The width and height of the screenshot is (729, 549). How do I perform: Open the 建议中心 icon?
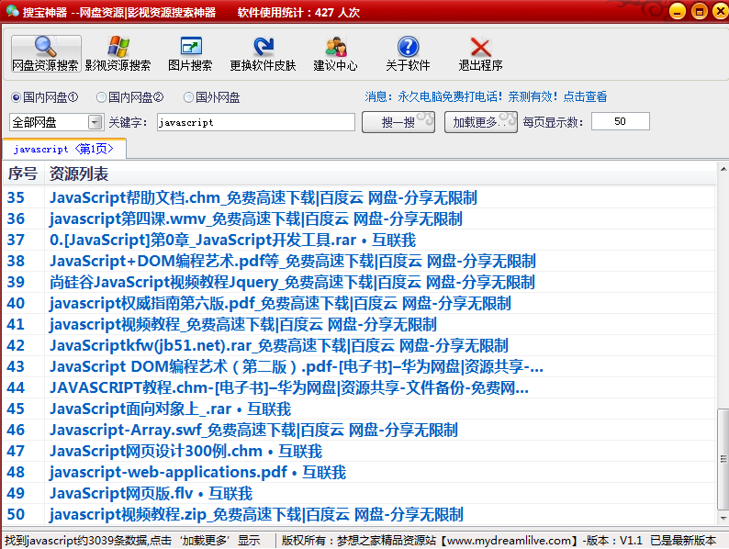click(336, 53)
